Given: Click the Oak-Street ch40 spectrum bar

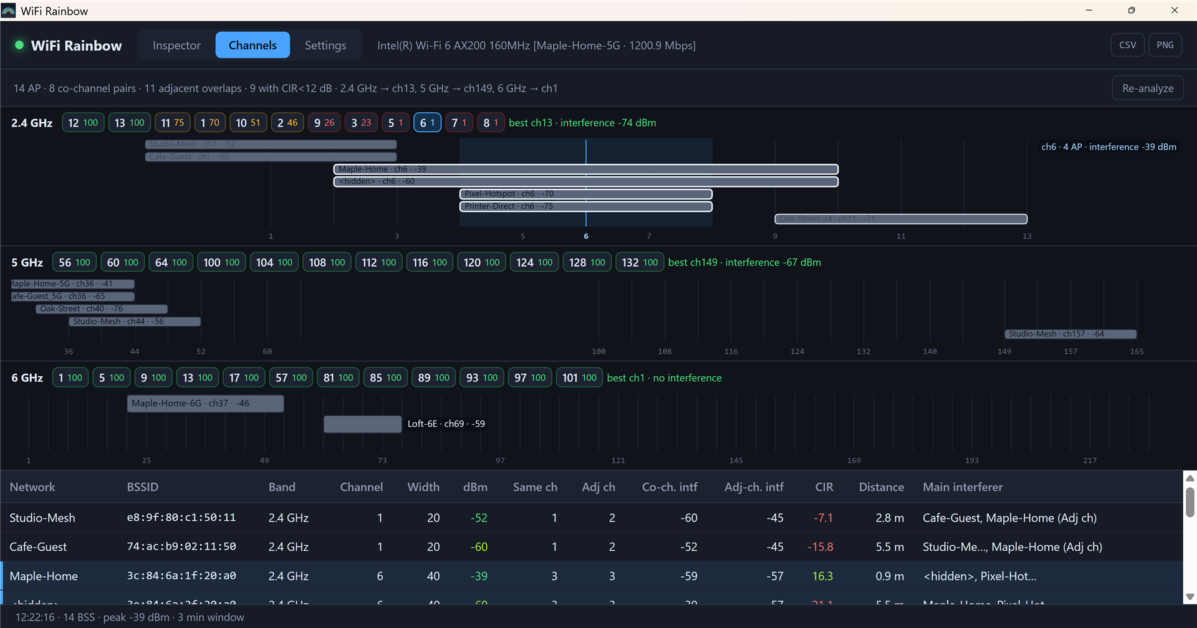Looking at the screenshot, I should [x=102, y=308].
